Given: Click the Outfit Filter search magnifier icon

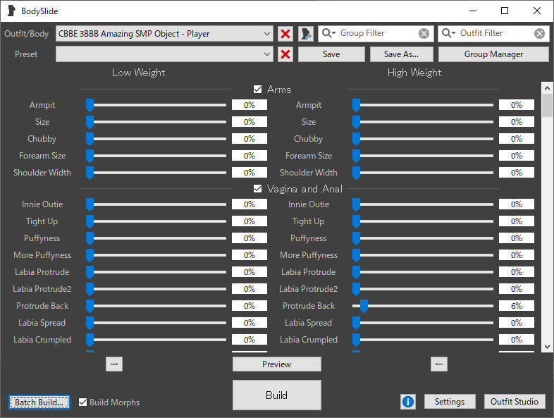Looking at the screenshot, I should coord(448,33).
